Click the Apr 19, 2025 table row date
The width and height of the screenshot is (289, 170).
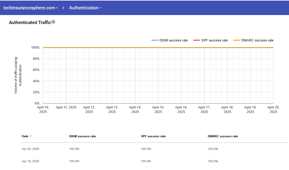(30, 161)
